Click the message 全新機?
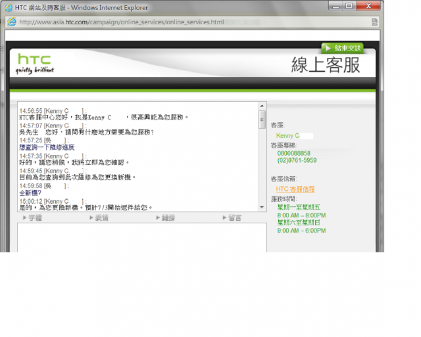Screen dimensions: 421x337 30,192
